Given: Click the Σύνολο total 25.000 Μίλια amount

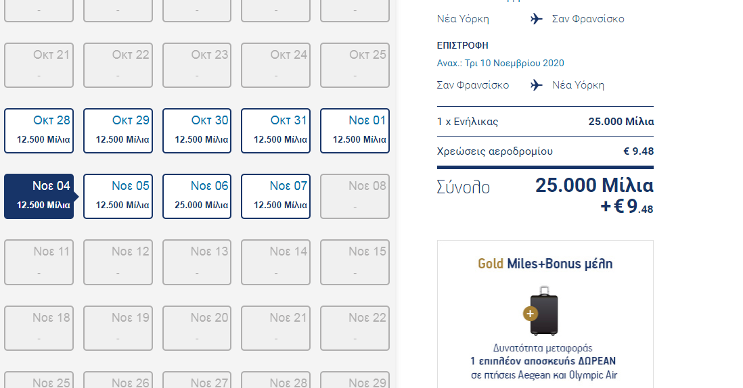Looking at the screenshot, I should click(593, 185).
